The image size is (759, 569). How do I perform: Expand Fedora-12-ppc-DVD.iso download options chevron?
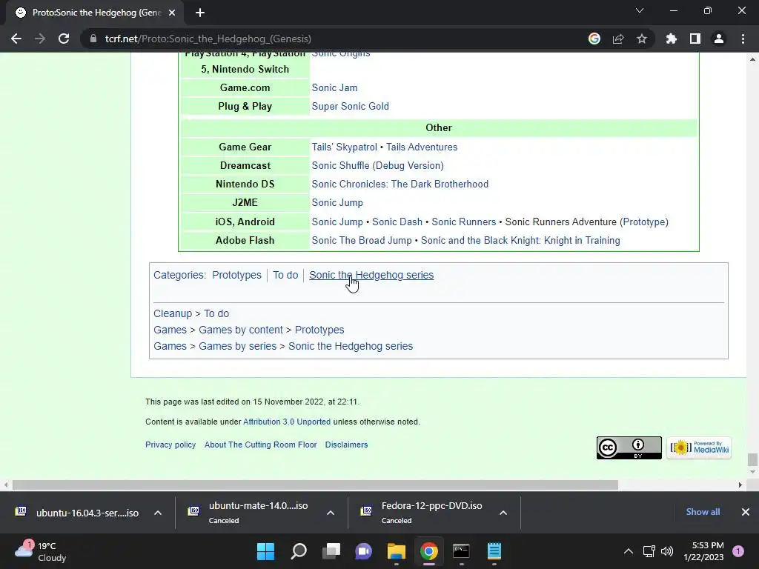pos(503,513)
